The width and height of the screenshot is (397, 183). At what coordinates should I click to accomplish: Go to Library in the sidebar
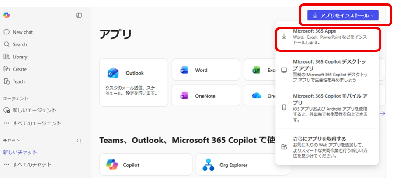20,57
